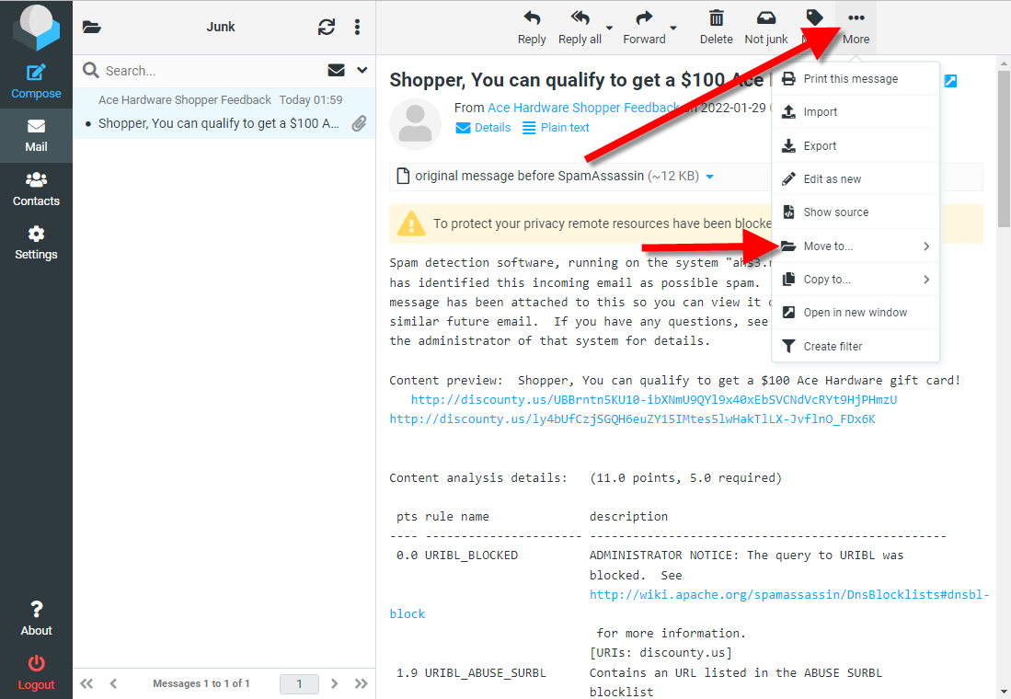
Task: Select Edit as new
Action: tap(856, 178)
